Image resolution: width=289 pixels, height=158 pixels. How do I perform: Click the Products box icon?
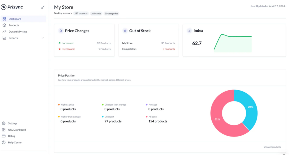click(x=4, y=25)
